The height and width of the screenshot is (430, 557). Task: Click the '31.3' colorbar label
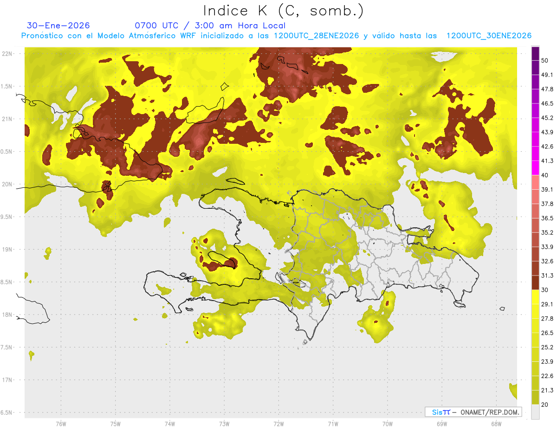(547, 276)
